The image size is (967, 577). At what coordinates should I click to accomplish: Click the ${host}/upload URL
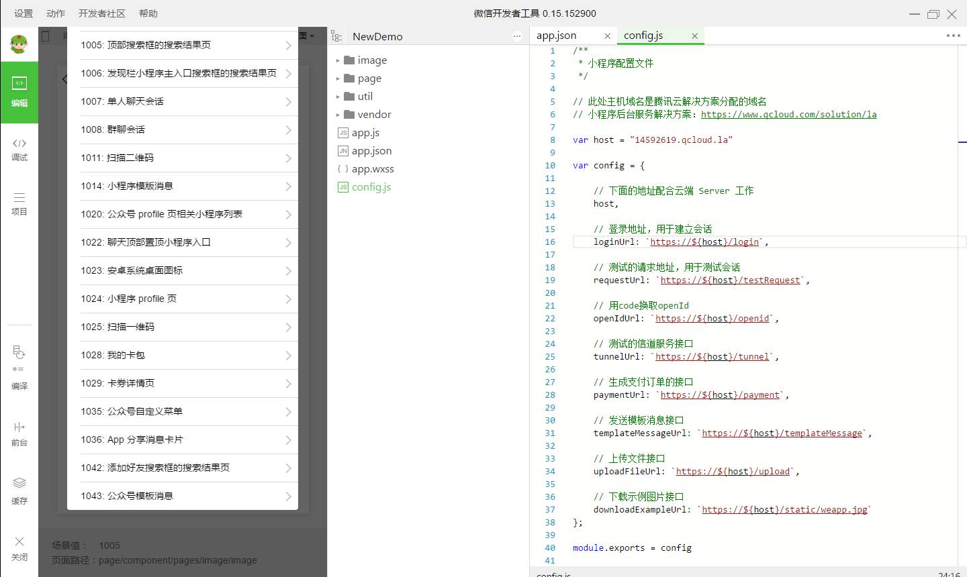733,472
